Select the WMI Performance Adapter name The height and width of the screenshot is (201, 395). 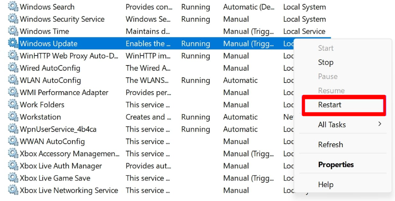(64, 92)
